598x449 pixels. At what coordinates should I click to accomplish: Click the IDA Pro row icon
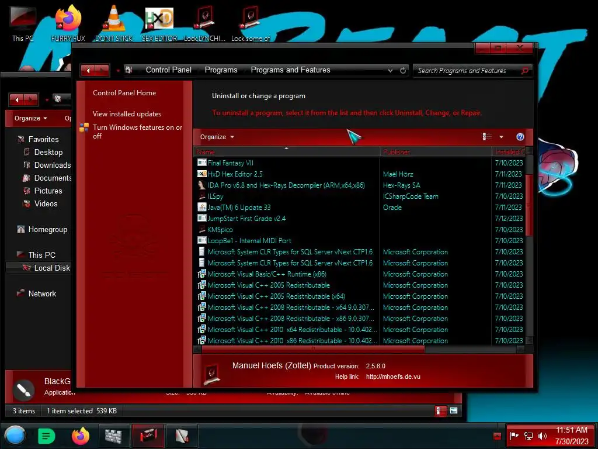tap(201, 185)
